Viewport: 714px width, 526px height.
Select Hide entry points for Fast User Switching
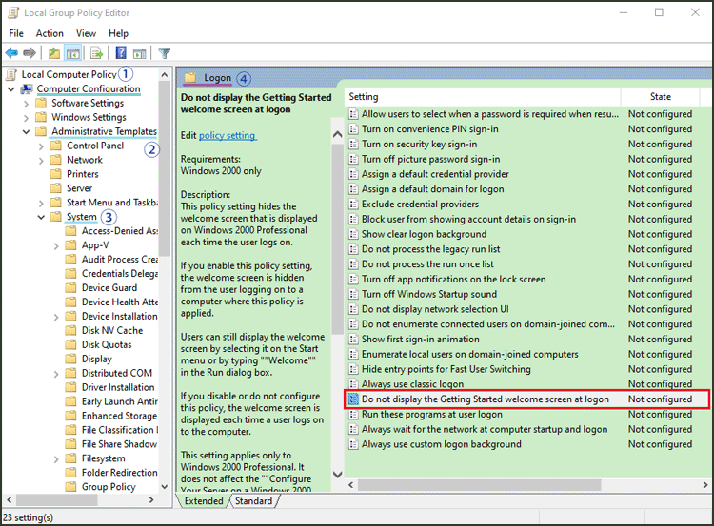coord(446,369)
